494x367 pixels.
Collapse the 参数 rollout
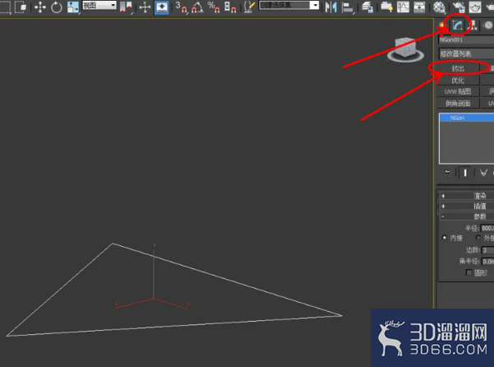click(x=467, y=216)
